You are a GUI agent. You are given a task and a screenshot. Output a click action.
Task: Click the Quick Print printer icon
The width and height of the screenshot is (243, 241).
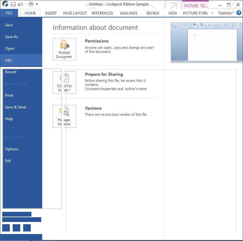31,4
